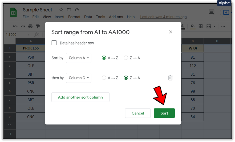Select Z→A for Column A sort

click(126, 58)
